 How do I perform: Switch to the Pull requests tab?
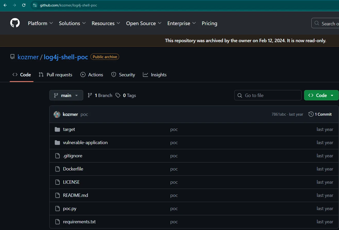click(x=55, y=75)
